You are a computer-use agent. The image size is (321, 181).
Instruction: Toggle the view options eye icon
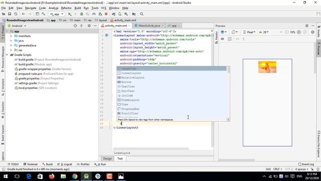[222, 39]
